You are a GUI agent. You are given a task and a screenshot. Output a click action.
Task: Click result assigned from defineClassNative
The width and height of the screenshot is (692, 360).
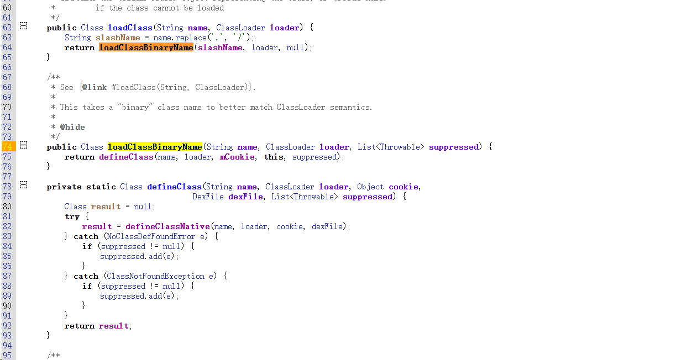pos(97,226)
